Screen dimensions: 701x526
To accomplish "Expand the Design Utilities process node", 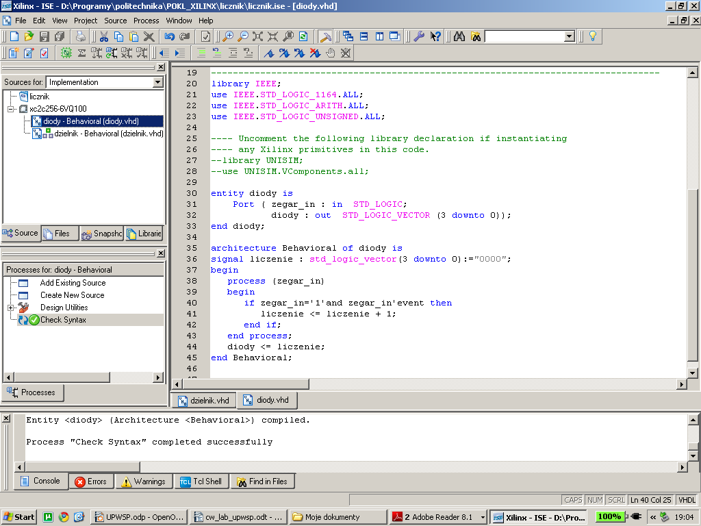I will click(x=11, y=308).
